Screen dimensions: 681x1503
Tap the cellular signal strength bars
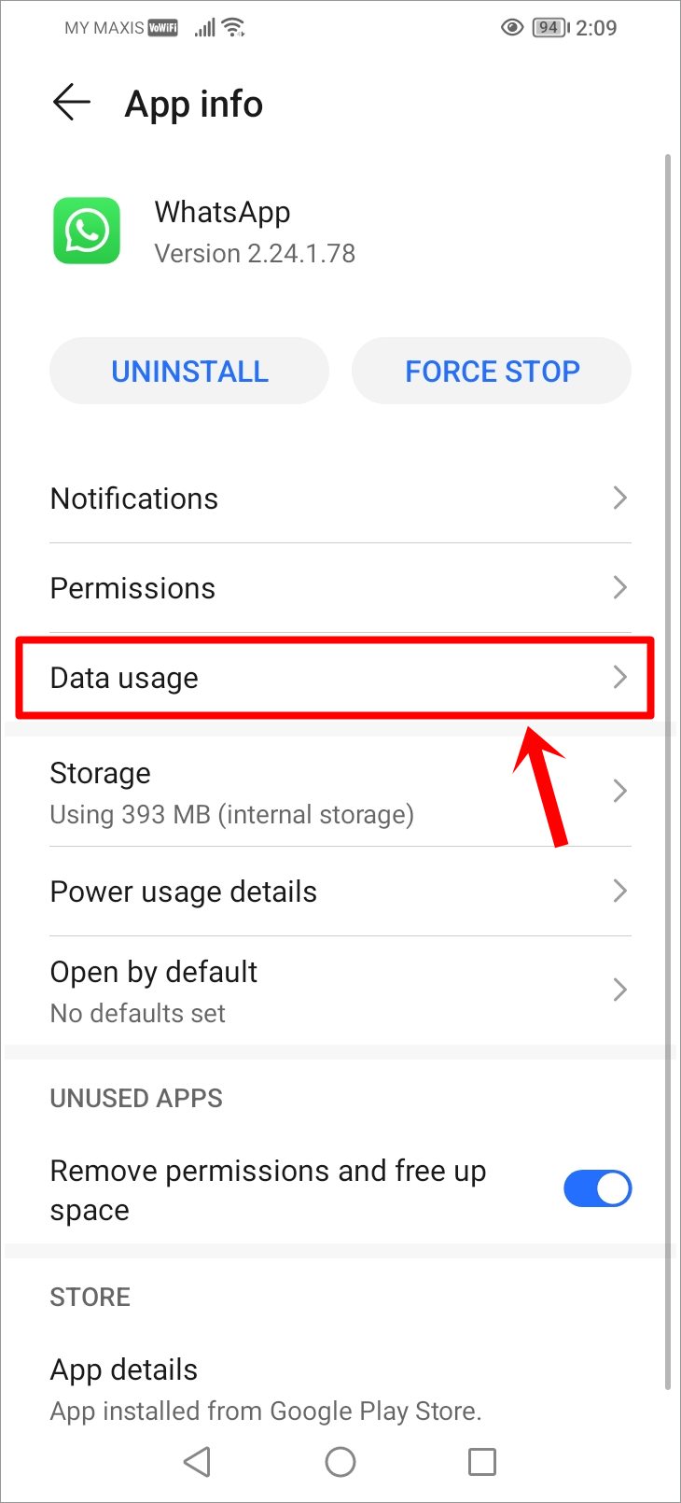[x=203, y=27]
